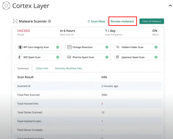Click the '1 / day' scan frequency value

point(110,31)
